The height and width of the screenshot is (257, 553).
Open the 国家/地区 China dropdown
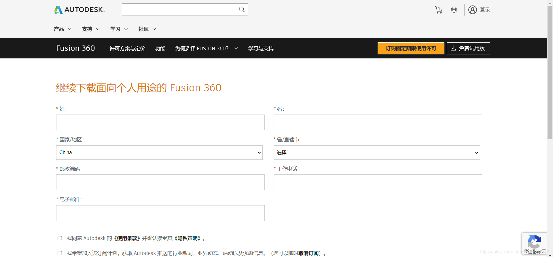tap(159, 153)
